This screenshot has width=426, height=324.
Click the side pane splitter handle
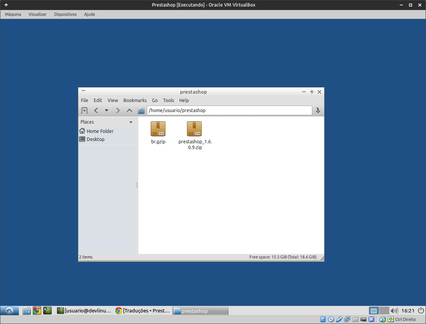137,185
